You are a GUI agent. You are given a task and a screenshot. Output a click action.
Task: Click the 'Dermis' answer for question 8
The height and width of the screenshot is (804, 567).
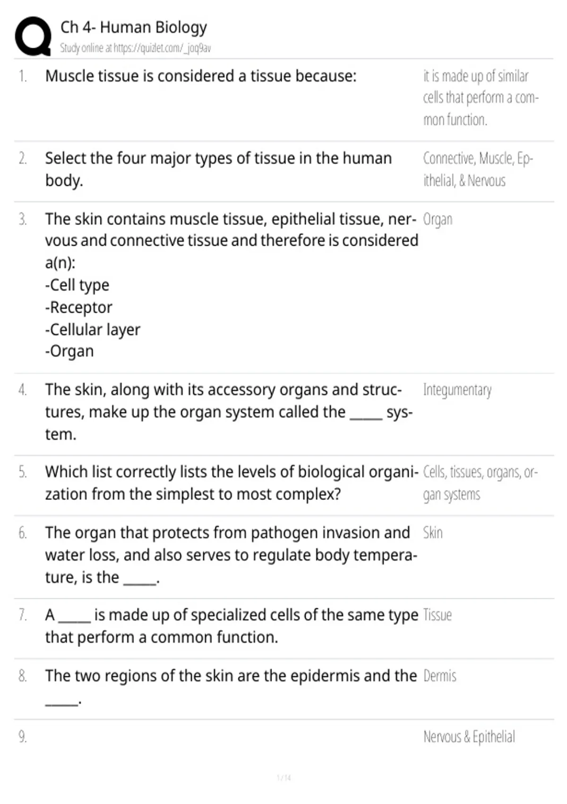point(440,676)
